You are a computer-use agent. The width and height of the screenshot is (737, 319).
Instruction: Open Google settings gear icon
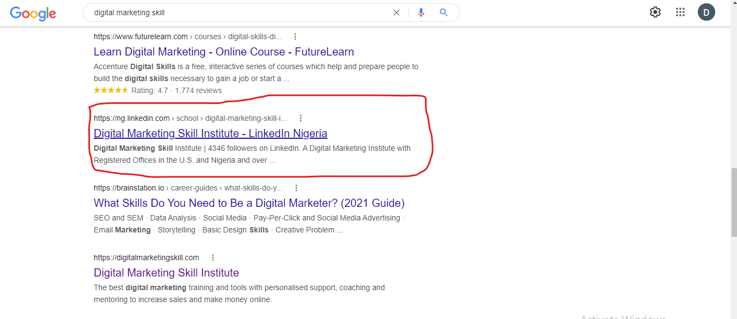tap(655, 12)
